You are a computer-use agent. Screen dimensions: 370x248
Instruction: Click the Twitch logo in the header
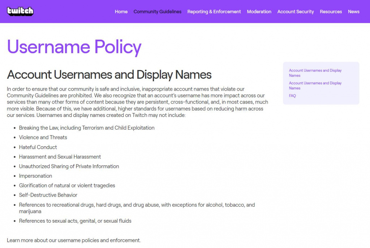click(x=20, y=11)
